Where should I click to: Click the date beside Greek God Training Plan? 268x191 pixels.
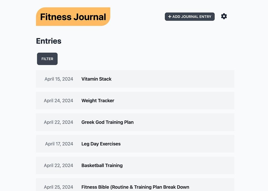tap(58, 122)
